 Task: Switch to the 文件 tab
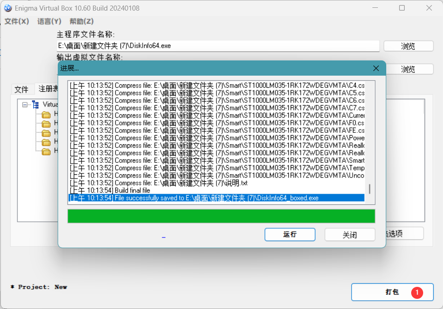(x=22, y=89)
